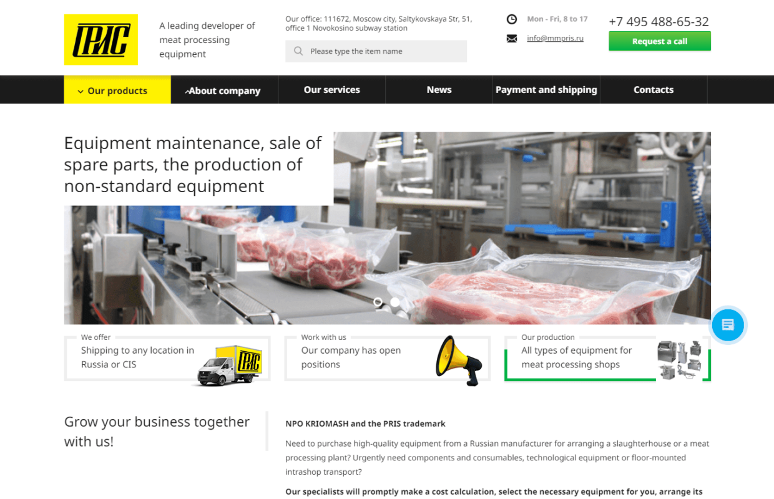Select the second slider dot indicator
774x499 pixels.
395,302
